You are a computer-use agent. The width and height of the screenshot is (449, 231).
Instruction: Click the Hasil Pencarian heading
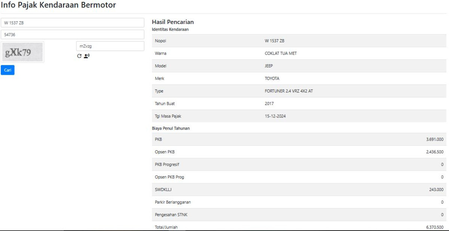pyautogui.click(x=172, y=22)
